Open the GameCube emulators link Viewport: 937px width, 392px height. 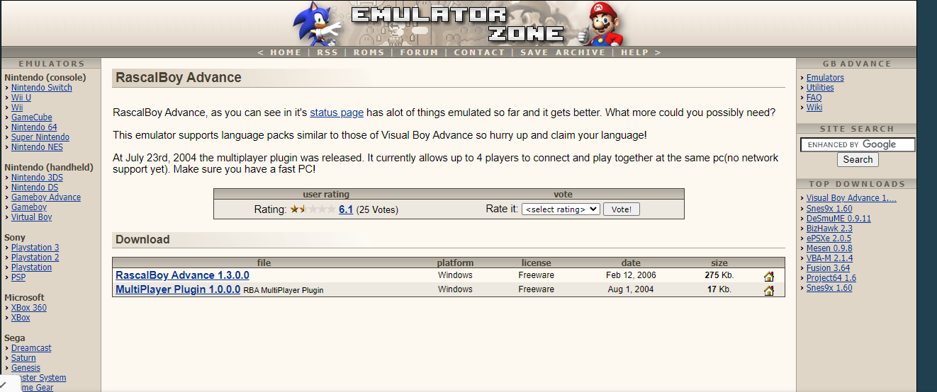tap(32, 117)
